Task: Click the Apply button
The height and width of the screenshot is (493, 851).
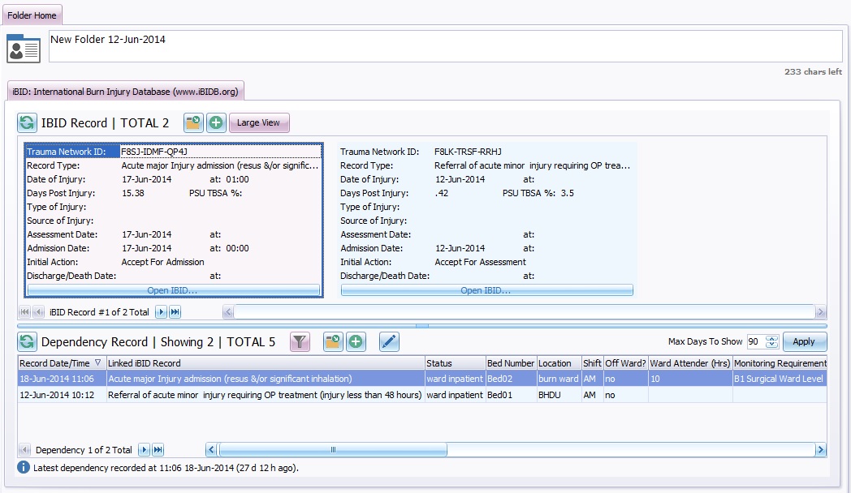Action: point(804,342)
